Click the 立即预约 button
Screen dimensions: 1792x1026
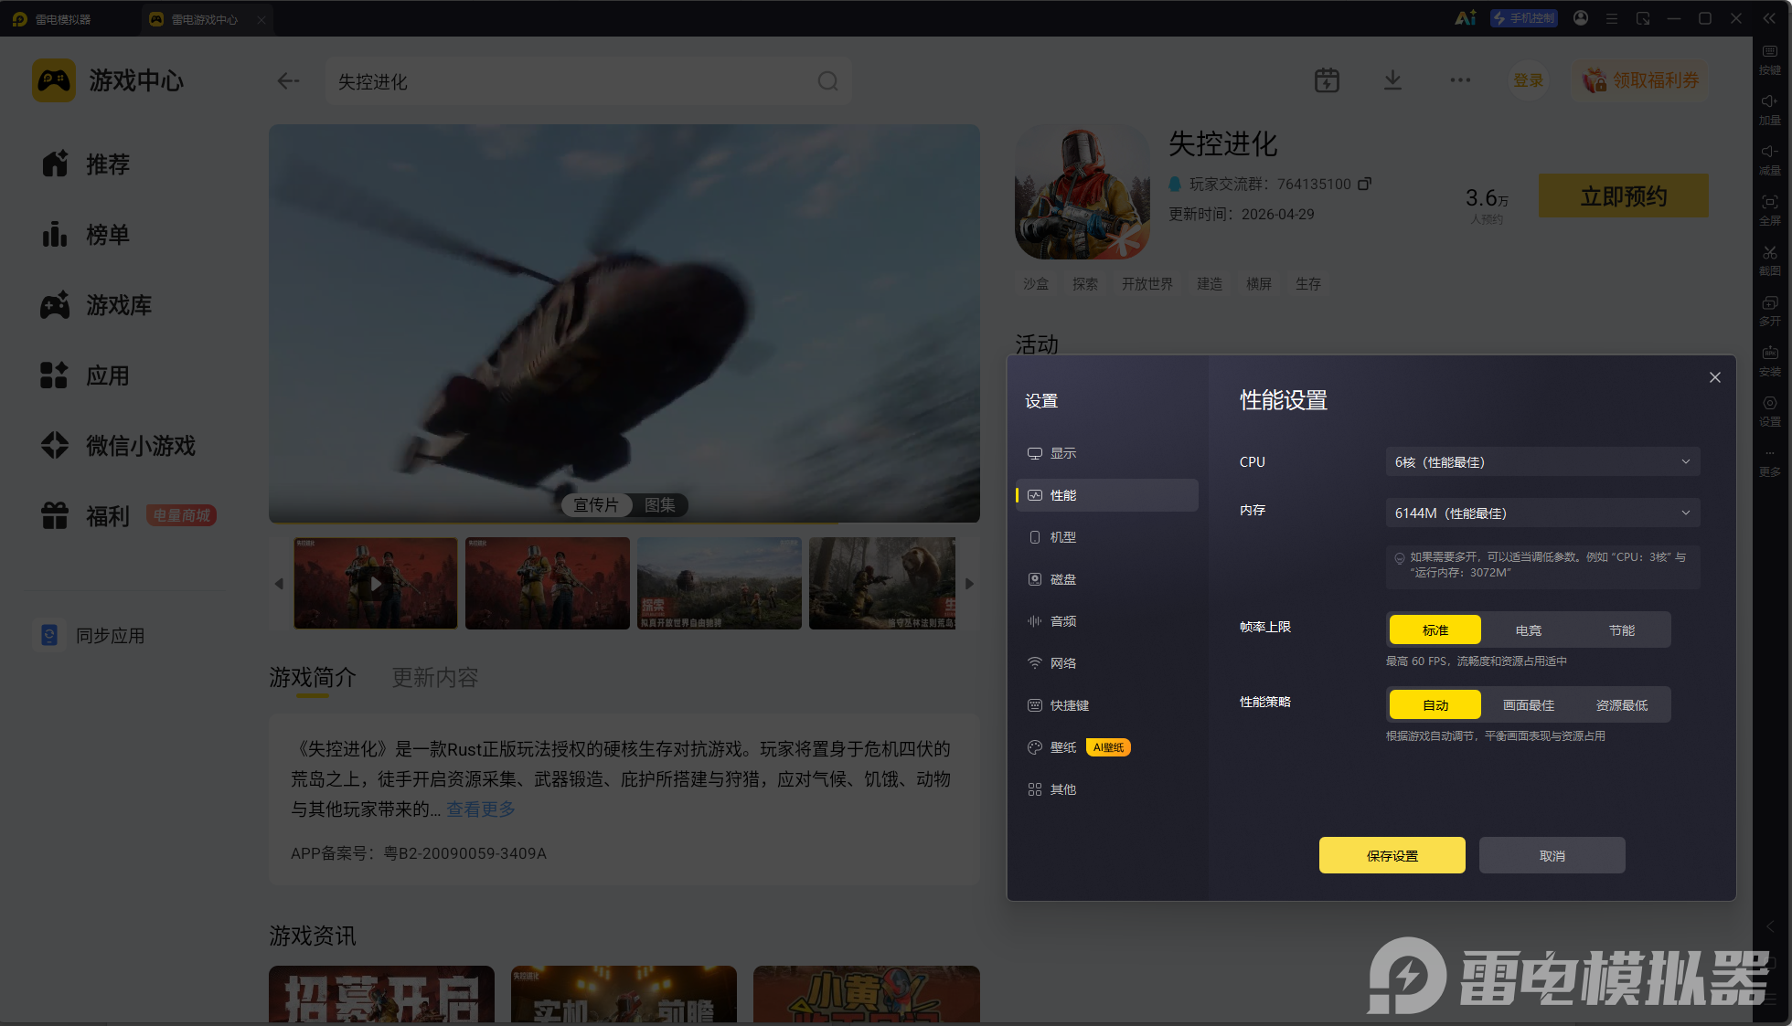[1624, 196]
